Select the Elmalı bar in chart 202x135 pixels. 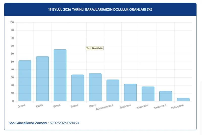[60, 75]
